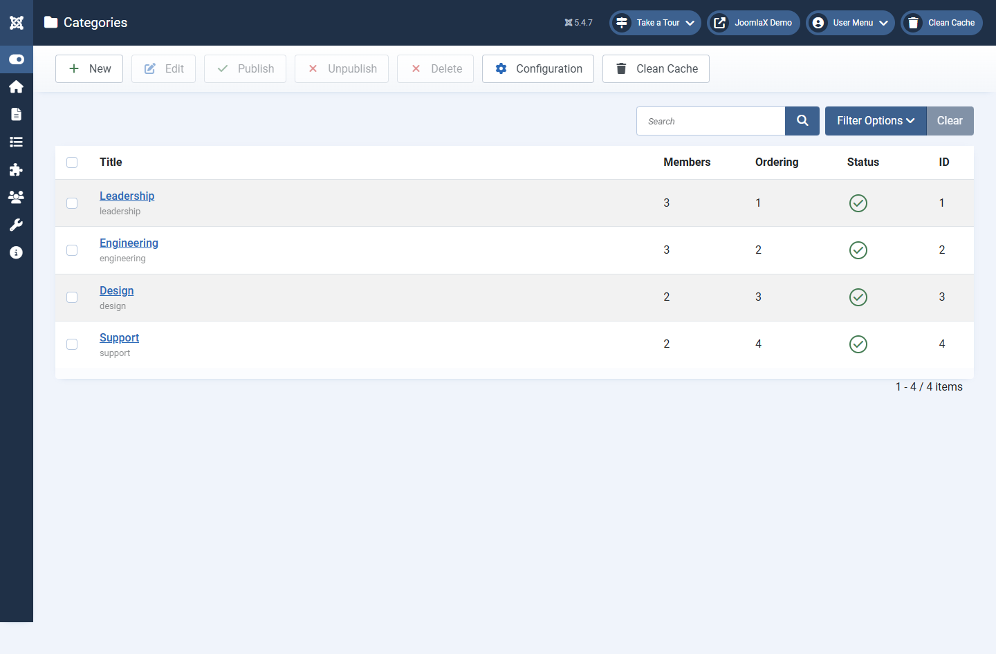Click the Members column header
996x654 pixels.
[x=687, y=162]
